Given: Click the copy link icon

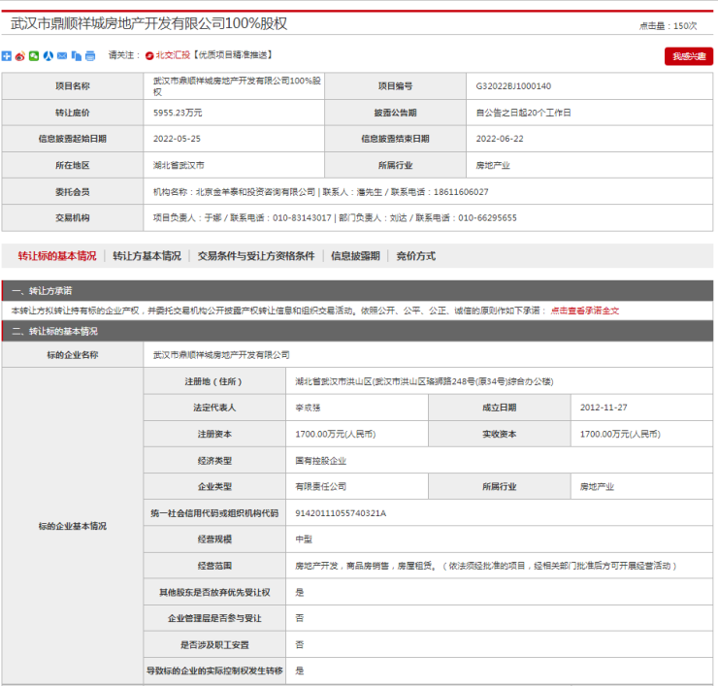Looking at the screenshot, I should (x=76, y=56).
